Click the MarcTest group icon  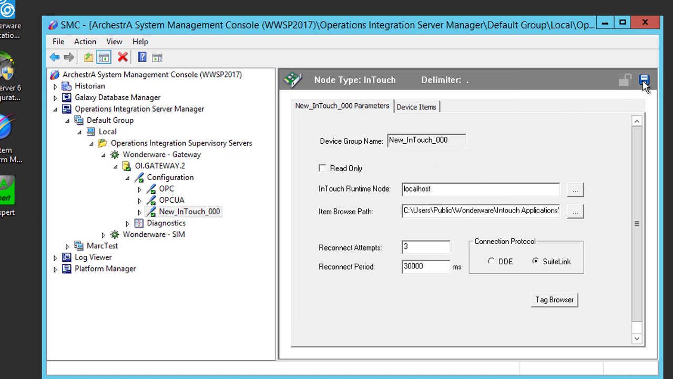pos(79,246)
